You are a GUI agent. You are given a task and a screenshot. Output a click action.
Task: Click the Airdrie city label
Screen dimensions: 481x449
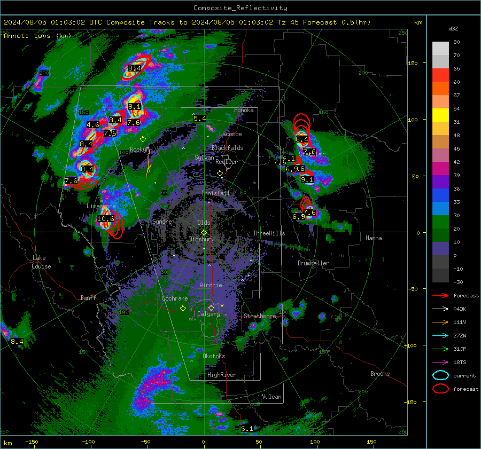coord(211,285)
